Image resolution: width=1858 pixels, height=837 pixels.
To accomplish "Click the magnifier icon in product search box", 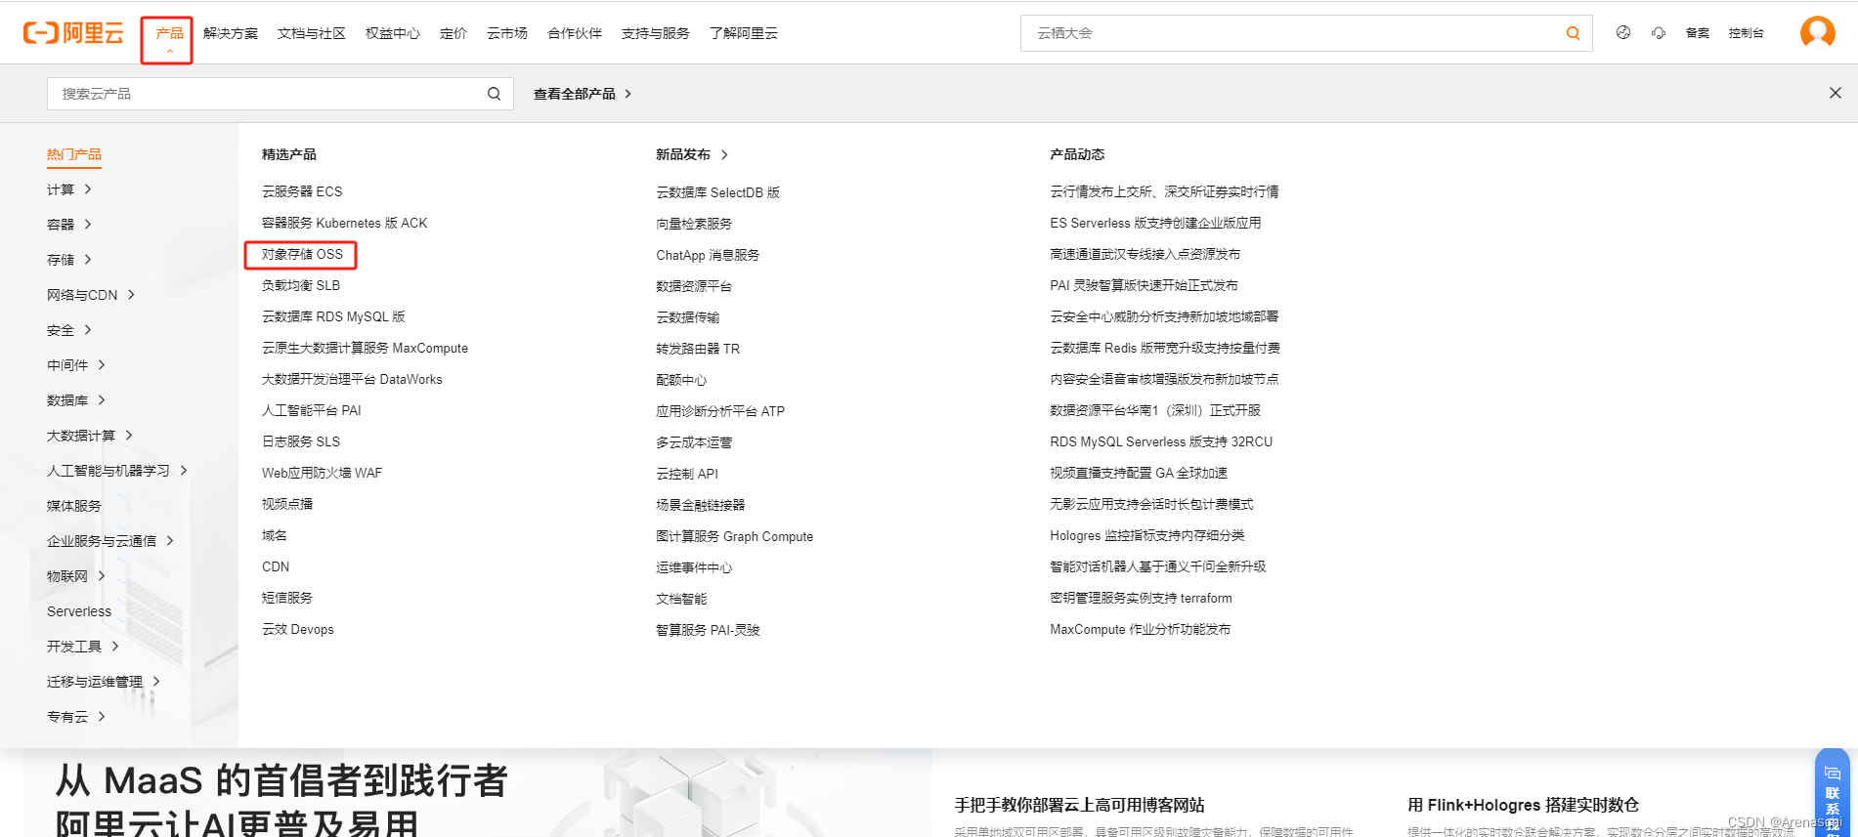I will pyautogui.click(x=494, y=94).
